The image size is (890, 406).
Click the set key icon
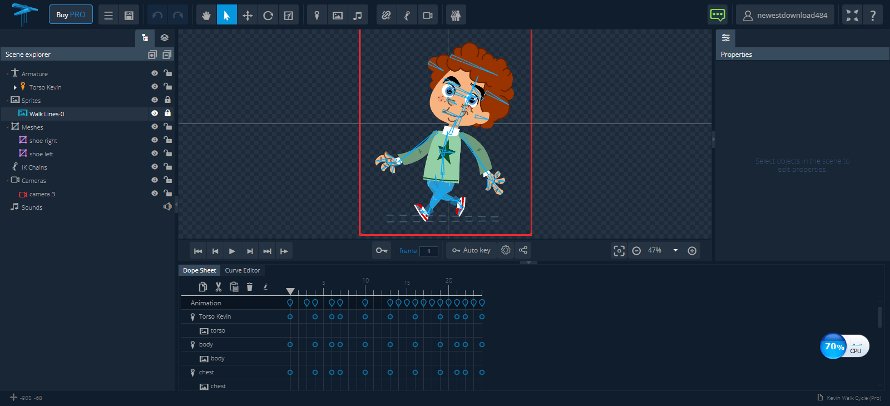(382, 250)
